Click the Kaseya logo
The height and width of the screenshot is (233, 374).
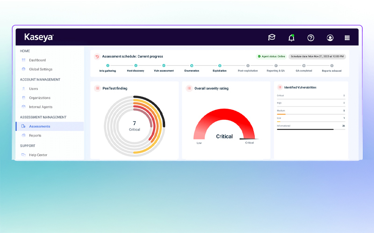tap(39, 37)
